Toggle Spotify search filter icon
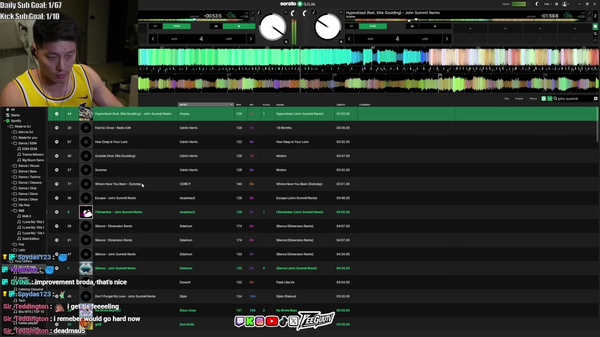The height and width of the screenshot is (337, 600). pyautogui.click(x=544, y=99)
